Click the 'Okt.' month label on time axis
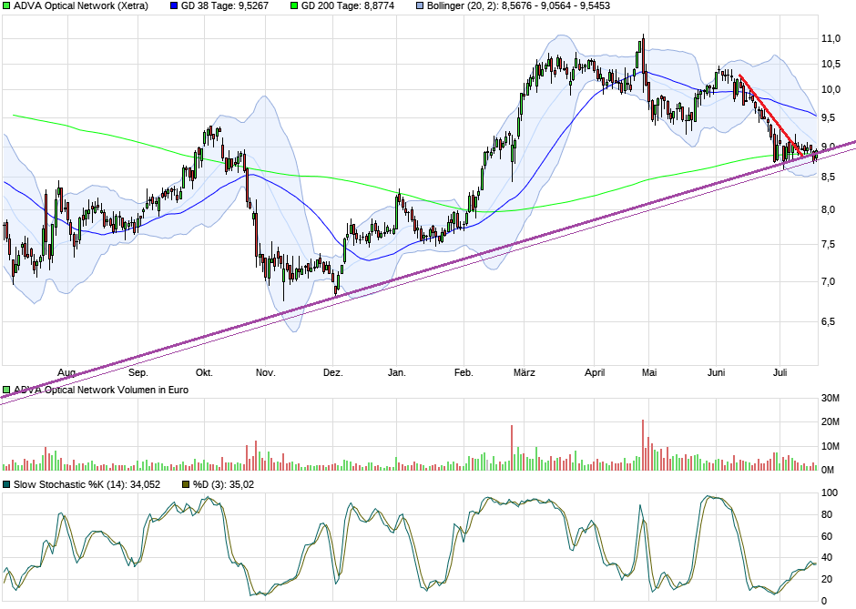 (204, 372)
